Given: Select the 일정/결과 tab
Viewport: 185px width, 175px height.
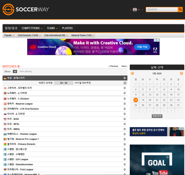Looking at the screenshot, I should pyautogui.click(x=11, y=28).
